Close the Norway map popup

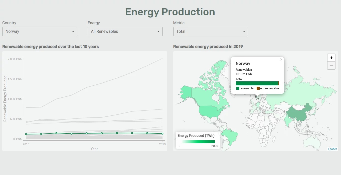point(281,60)
